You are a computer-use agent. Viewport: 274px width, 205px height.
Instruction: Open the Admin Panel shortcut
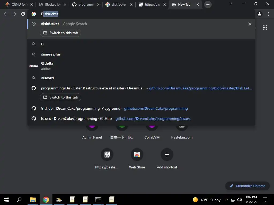point(92,132)
